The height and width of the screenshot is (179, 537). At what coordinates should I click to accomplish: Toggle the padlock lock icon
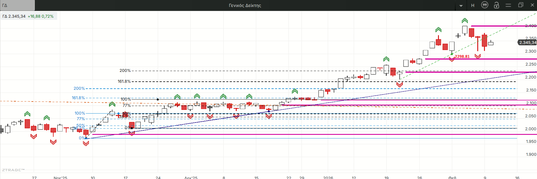(x=496, y=5)
